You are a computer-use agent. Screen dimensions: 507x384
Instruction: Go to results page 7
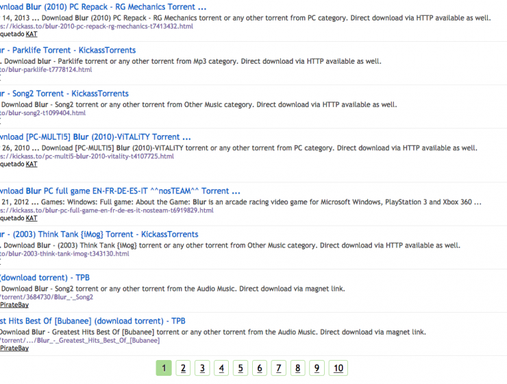click(279, 368)
